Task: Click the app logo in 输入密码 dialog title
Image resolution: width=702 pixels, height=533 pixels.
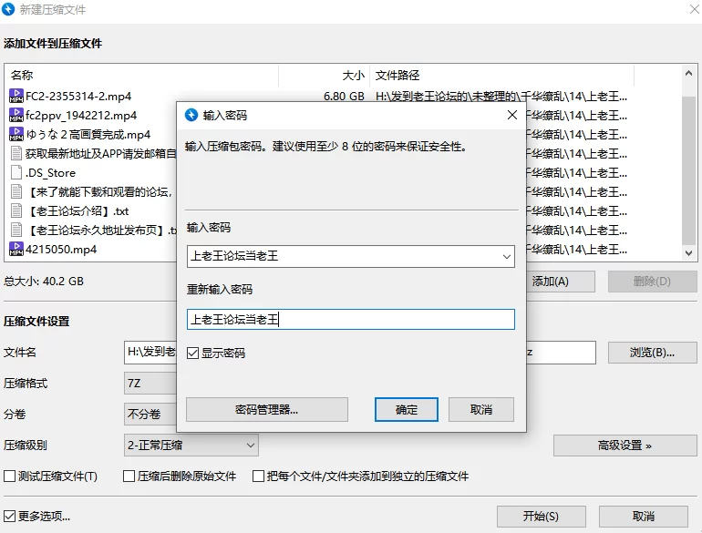Action: (191, 115)
